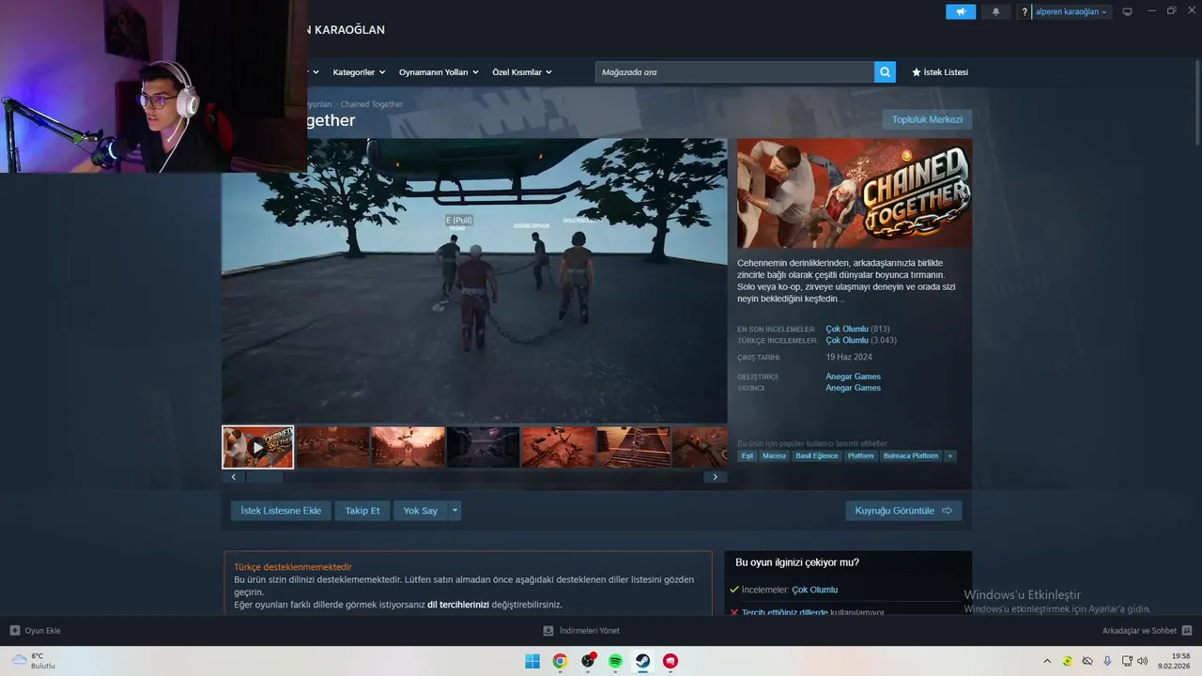Click the İndirmeleri Yönet download icon
This screenshot has width=1202, height=676.
point(548,631)
